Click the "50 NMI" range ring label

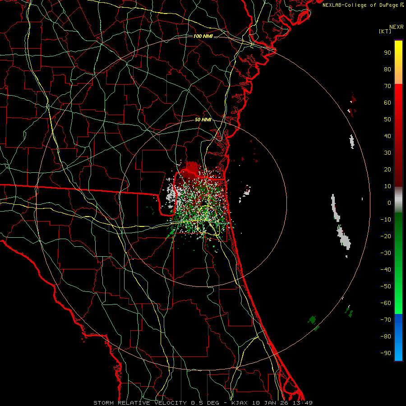click(203, 120)
